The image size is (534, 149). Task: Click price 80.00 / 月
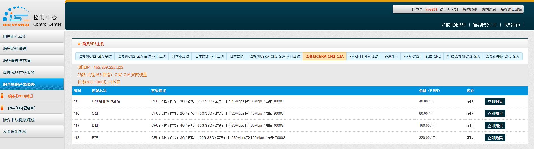coord(427,113)
